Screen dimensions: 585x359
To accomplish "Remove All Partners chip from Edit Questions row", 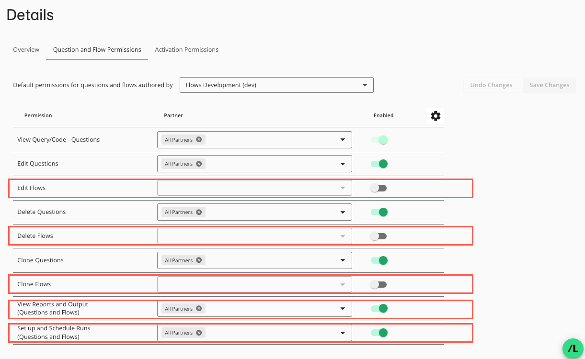I will (x=199, y=164).
